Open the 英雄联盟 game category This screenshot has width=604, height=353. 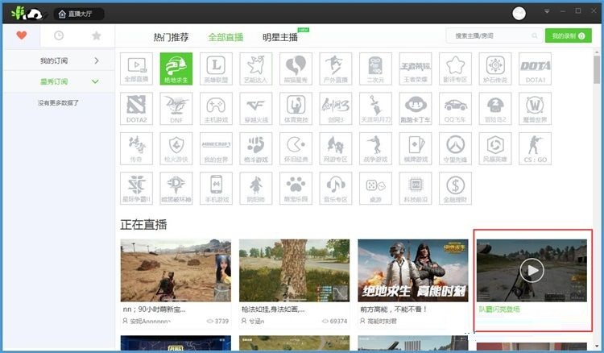click(216, 69)
